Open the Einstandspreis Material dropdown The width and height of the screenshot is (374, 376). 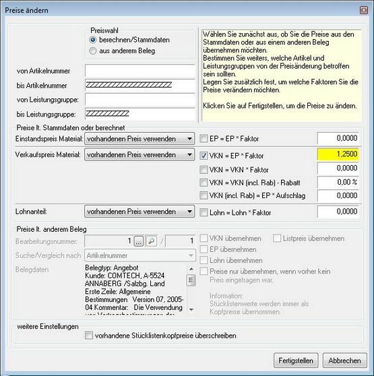[x=139, y=139]
